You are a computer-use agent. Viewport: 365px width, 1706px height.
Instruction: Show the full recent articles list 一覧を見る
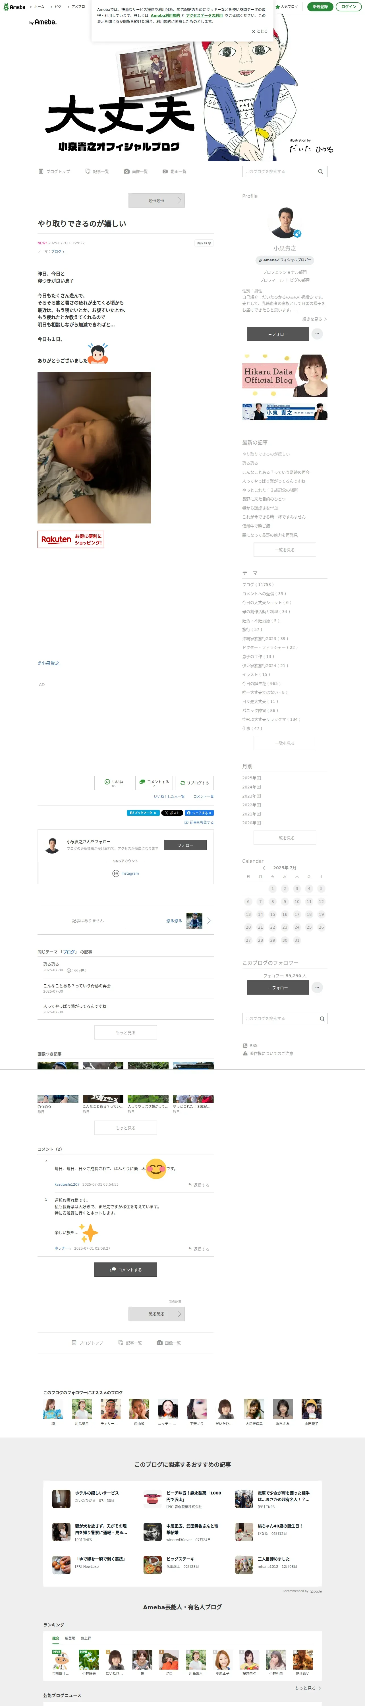(x=285, y=550)
